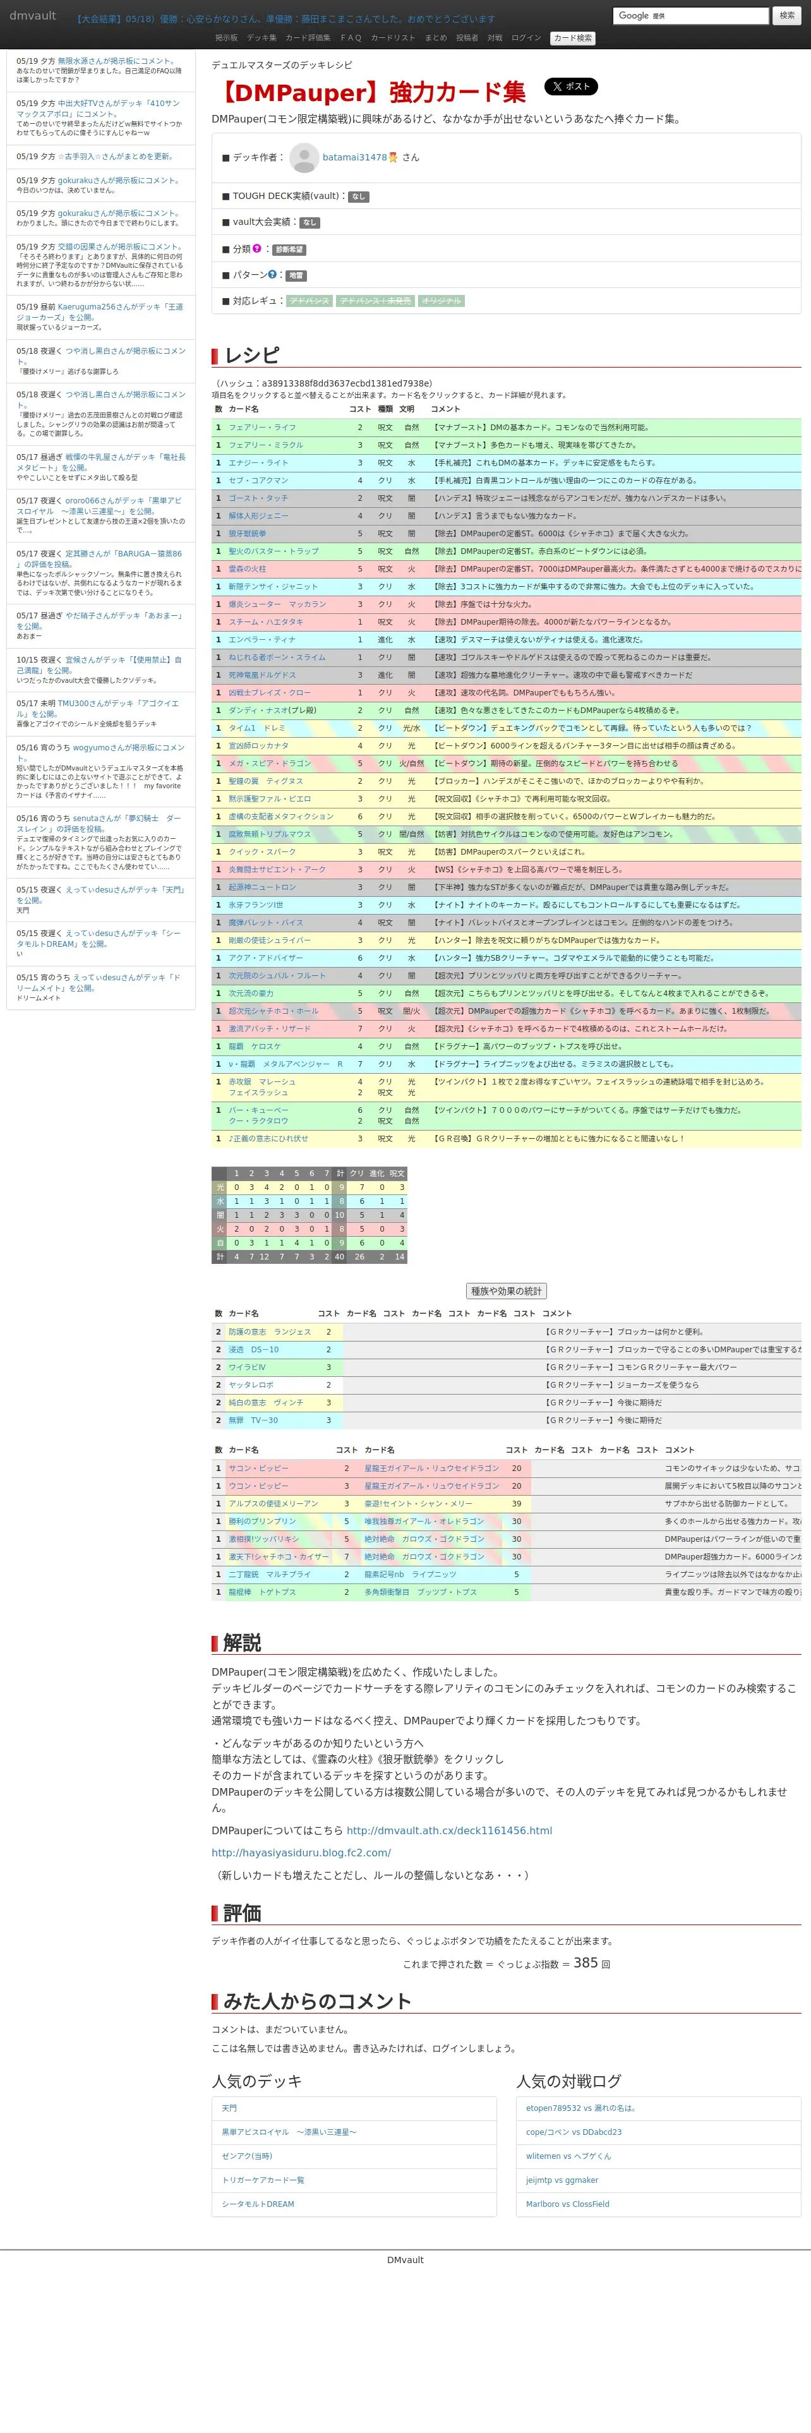The height and width of the screenshot is (2433, 811).
Task: Open card 解体人形ジェニー
Action: tap(259, 515)
